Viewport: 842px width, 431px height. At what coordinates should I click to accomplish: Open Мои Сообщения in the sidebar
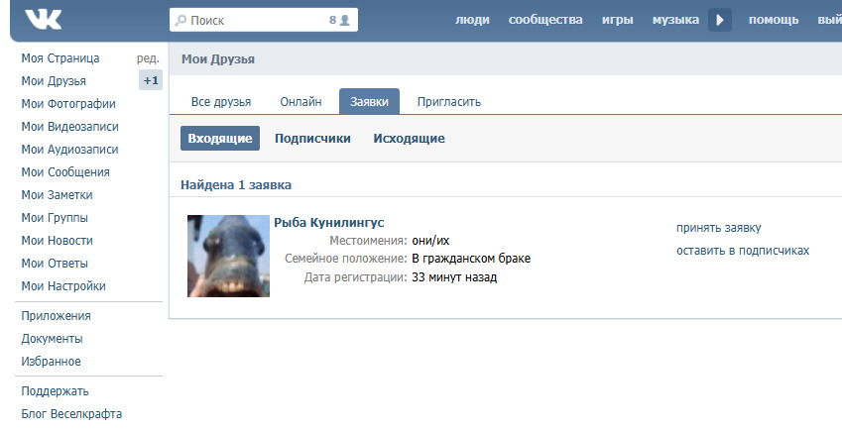(65, 172)
